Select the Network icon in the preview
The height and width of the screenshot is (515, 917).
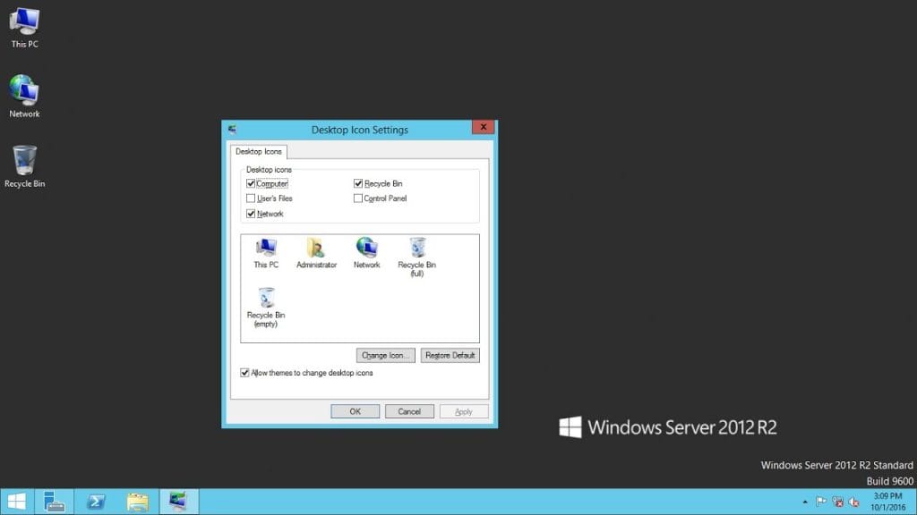(x=365, y=249)
